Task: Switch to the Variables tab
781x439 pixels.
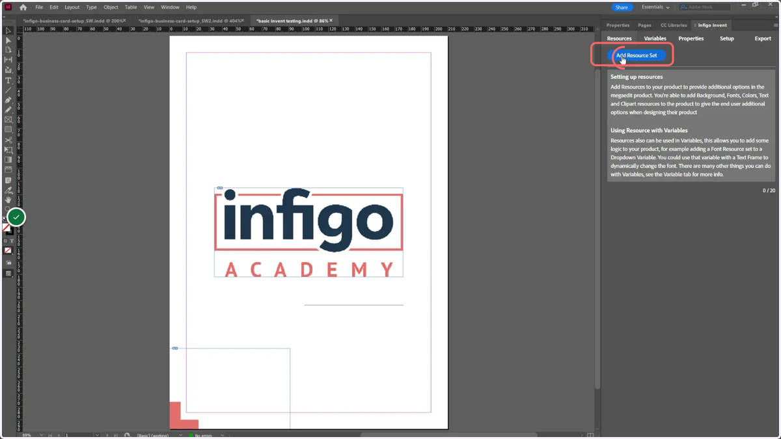Action: [x=655, y=38]
